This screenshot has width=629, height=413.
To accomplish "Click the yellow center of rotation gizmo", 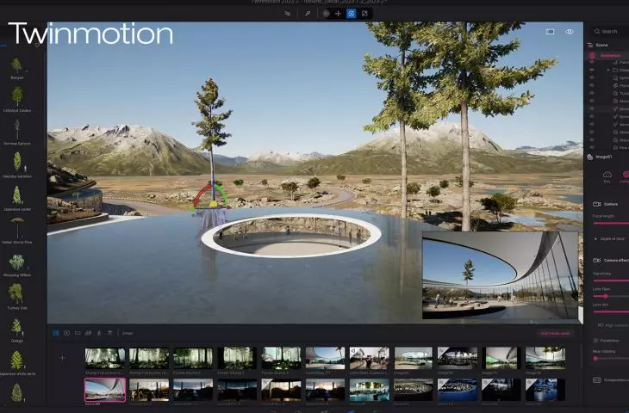I will click(x=214, y=204).
